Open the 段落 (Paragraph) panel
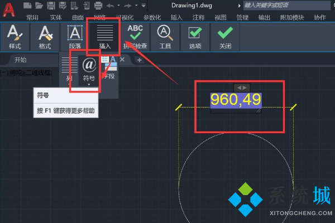This screenshot has width=335, height=223. (x=74, y=37)
